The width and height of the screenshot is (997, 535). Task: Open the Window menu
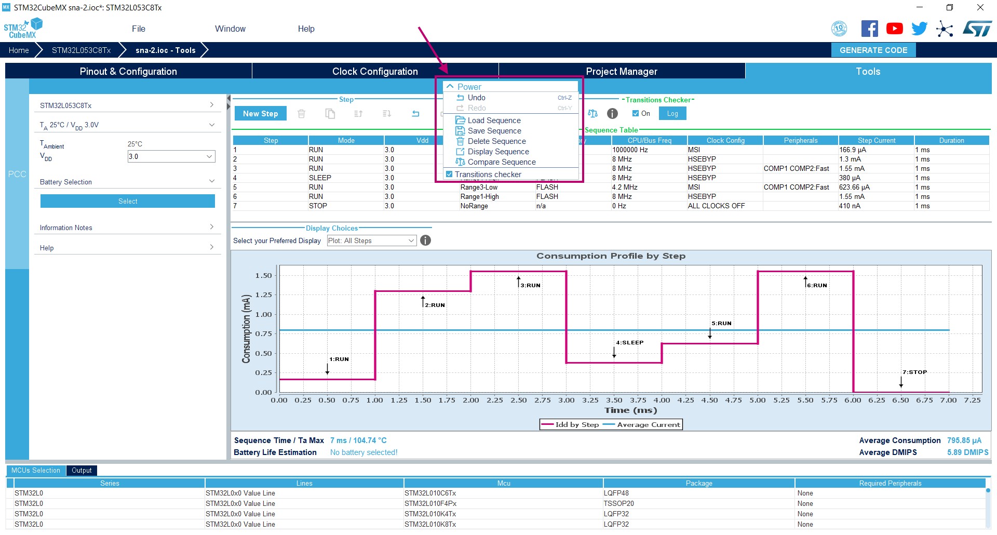point(231,29)
